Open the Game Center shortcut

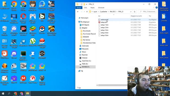(x=33, y=79)
